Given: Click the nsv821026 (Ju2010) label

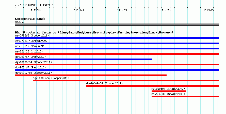Looking at the screenshot, I should 29,51.
